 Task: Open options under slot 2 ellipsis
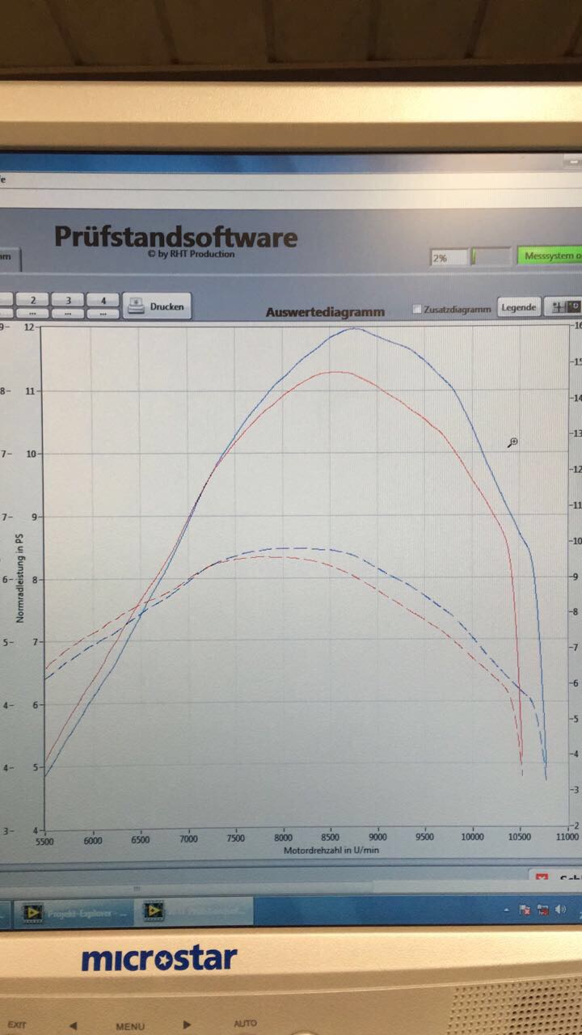coord(33,313)
